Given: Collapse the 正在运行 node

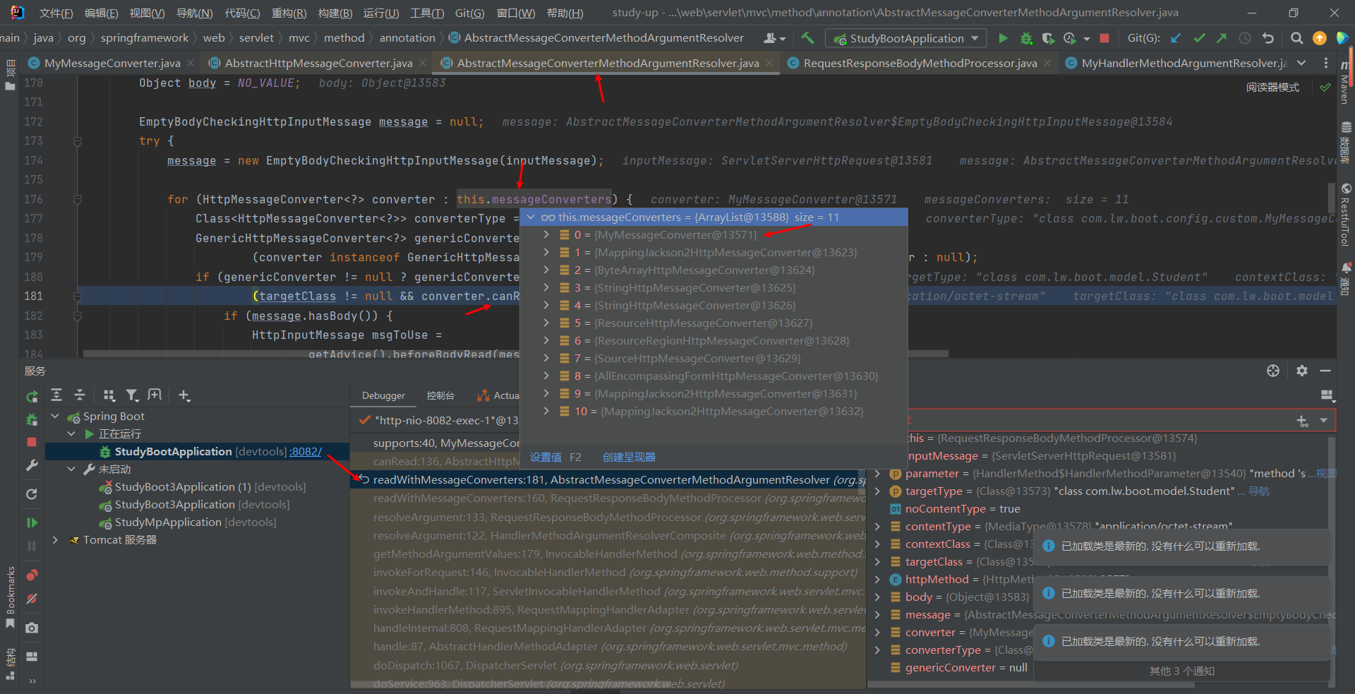Looking at the screenshot, I should pos(71,434).
